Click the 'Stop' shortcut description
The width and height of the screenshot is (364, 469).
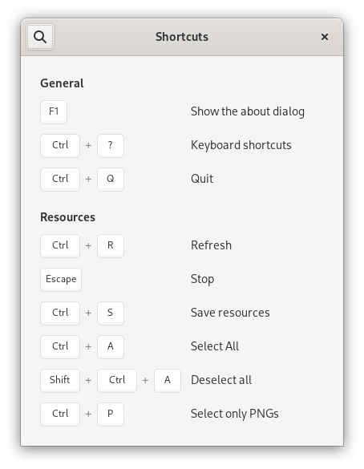coord(203,279)
